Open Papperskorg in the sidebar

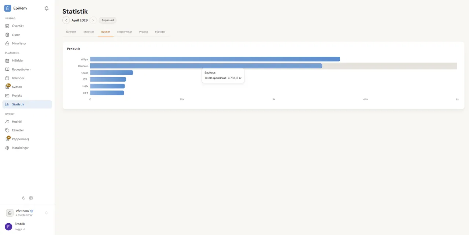(27, 139)
